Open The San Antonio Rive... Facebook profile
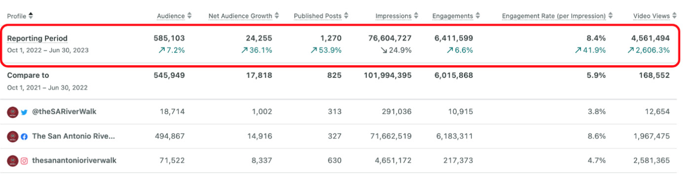Viewport: 692px width, 181px height. click(73, 137)
